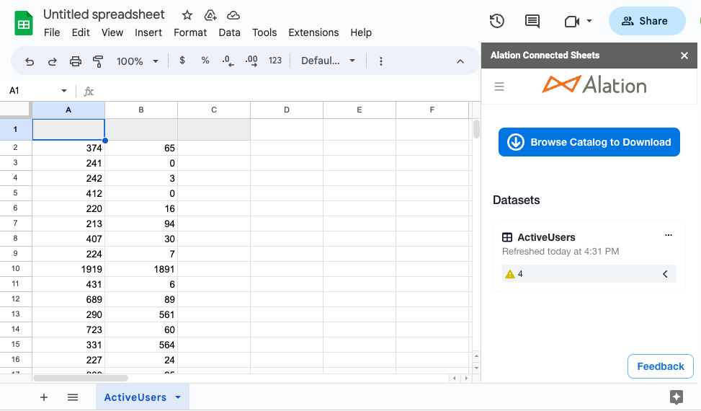Open the Help menu
Image resolution: width=701 pixels, height=411 pixels.
click(361, 32)
